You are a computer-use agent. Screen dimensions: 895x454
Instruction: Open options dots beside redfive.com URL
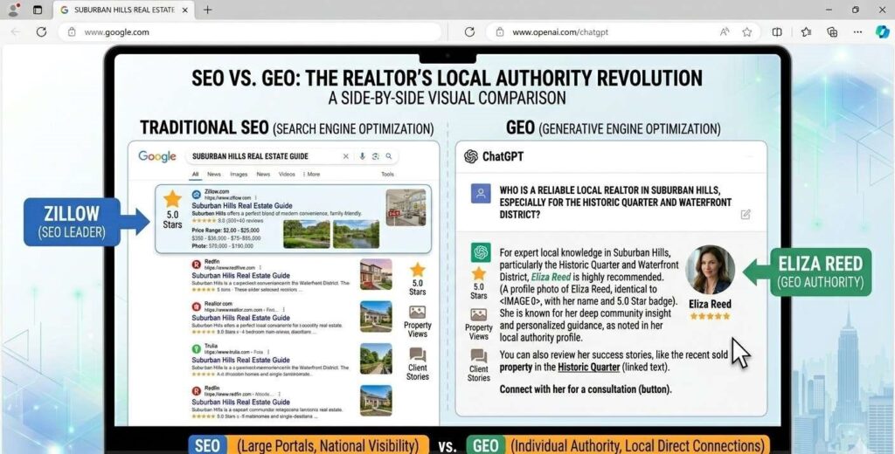point(260,267)
